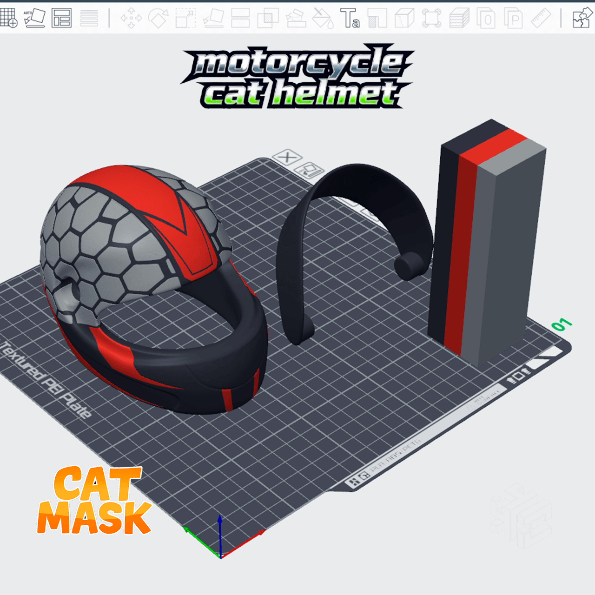The image size is (595, 595).
Task: Click the cracked cube tool icon
Action: (404, 19)
